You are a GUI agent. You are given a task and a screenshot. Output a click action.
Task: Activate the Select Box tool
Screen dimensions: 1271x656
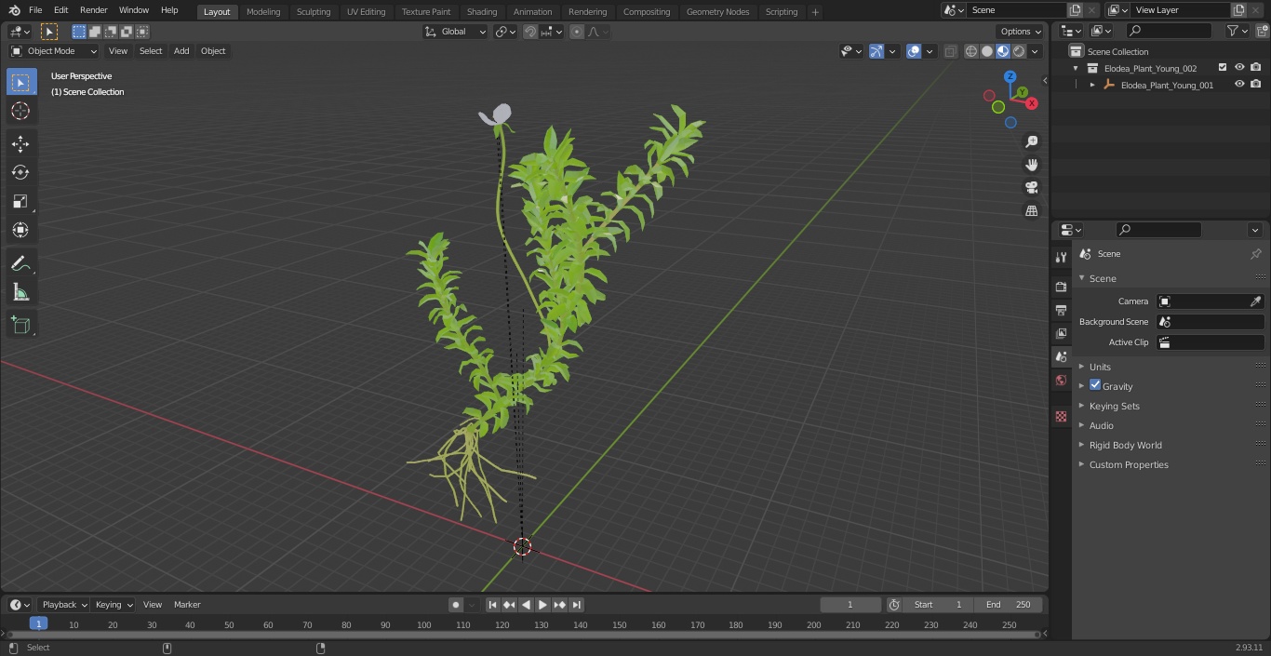point(20,82)
